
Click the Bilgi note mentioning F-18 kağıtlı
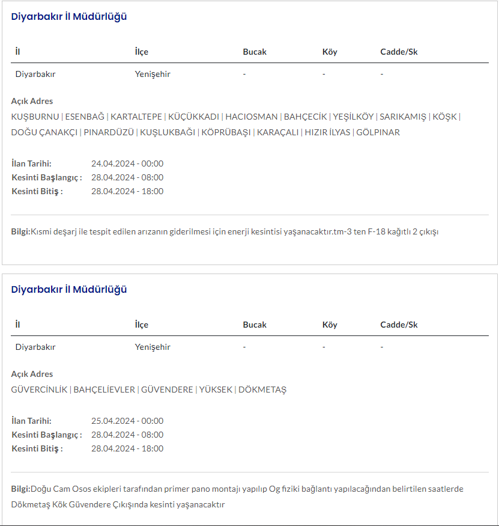225,231
